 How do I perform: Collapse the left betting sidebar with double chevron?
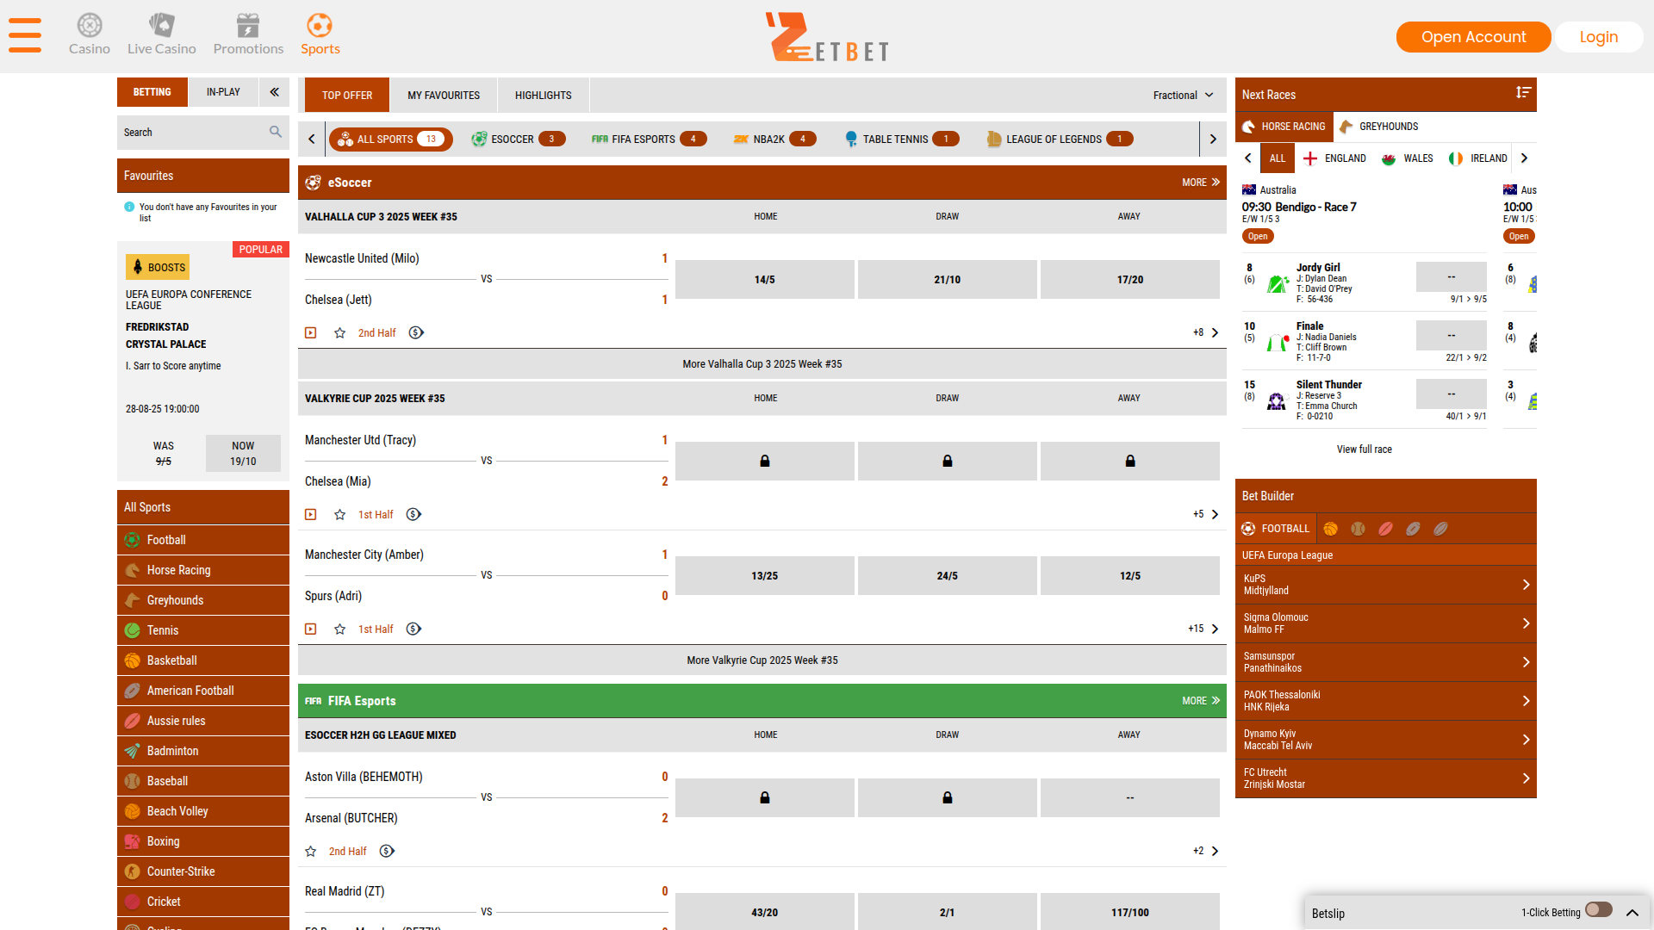[x=274, y=91]
